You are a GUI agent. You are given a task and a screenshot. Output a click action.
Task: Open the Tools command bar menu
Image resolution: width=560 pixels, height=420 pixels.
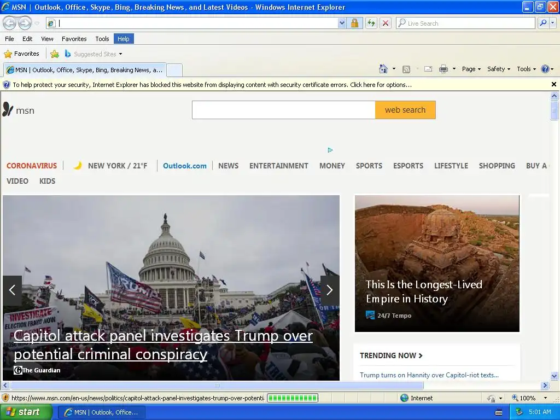[527, 69]
